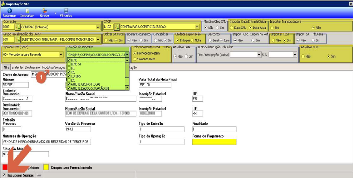This screenshot has width=353, height=178.
Task: Open the Vínculos printer-style toolbar icon
Action: click(x=66, y=11)
